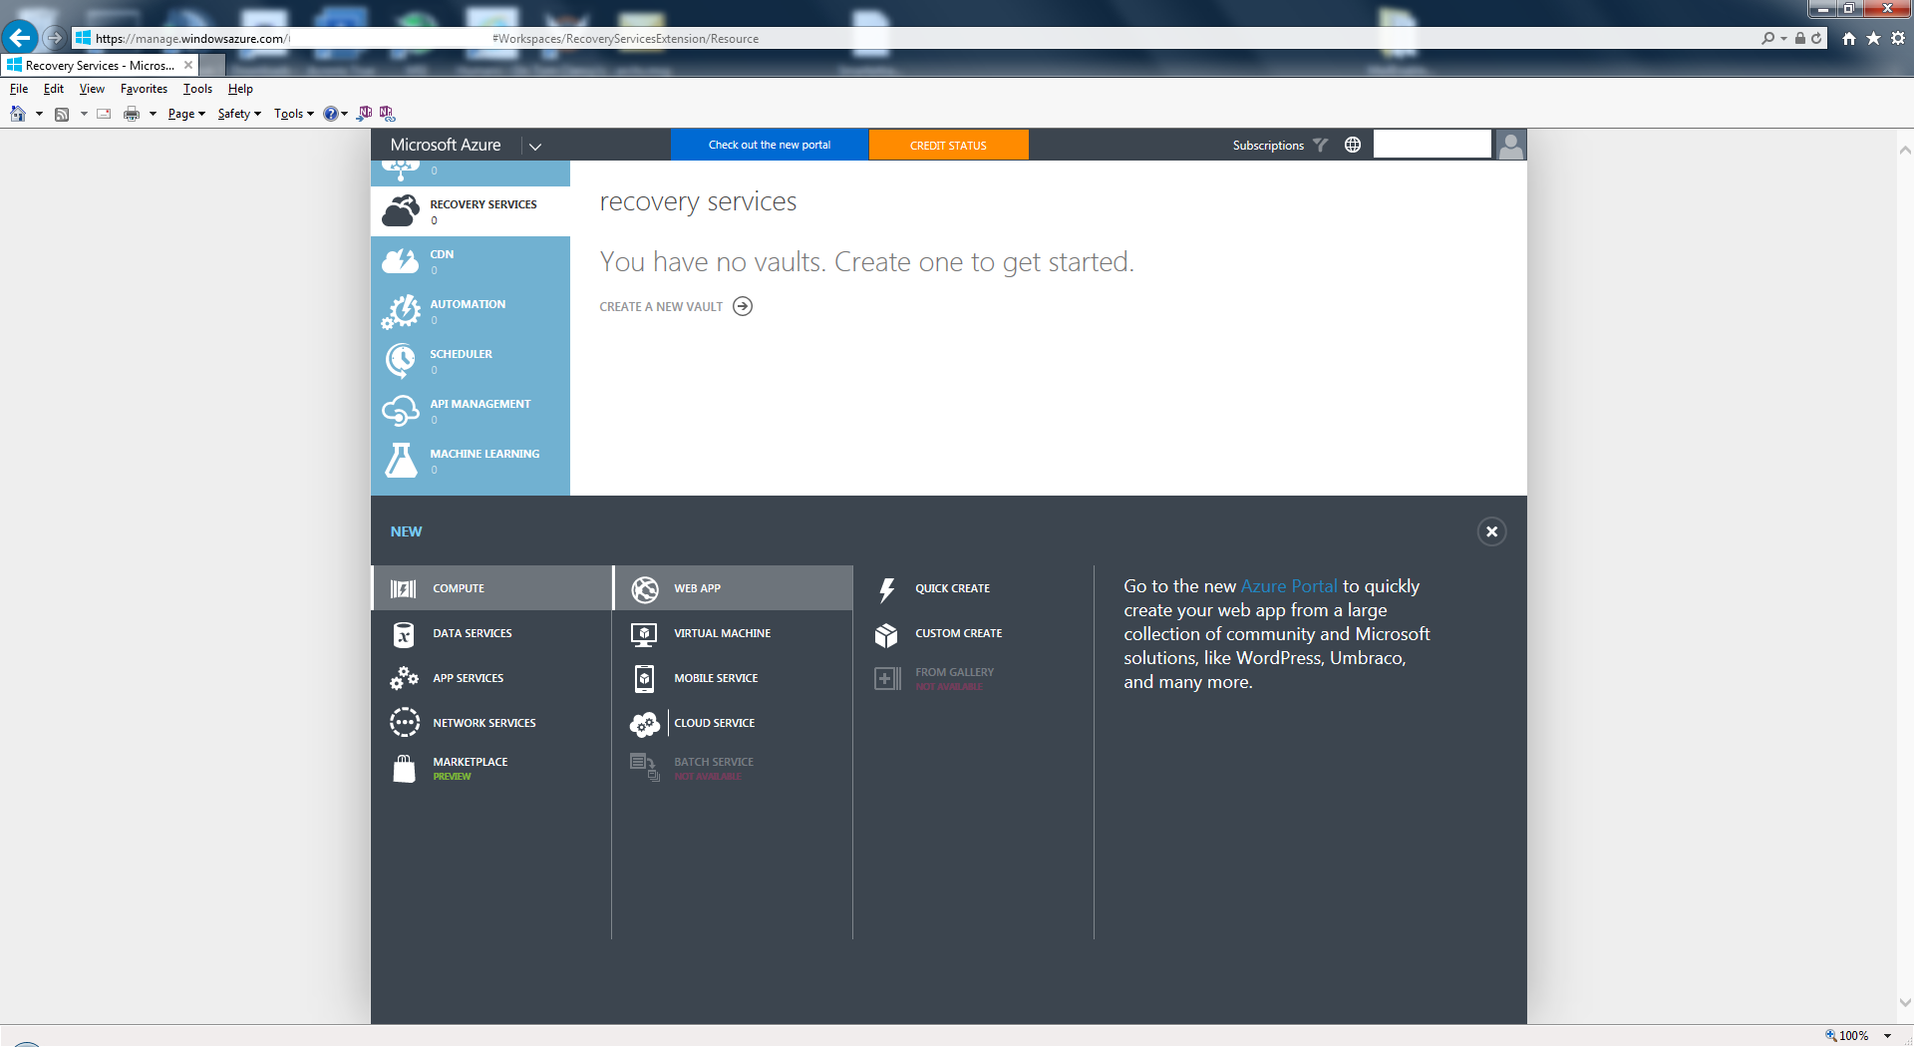Click Web App globe icon
The image size is (1914, 1047).
point(645,589)
